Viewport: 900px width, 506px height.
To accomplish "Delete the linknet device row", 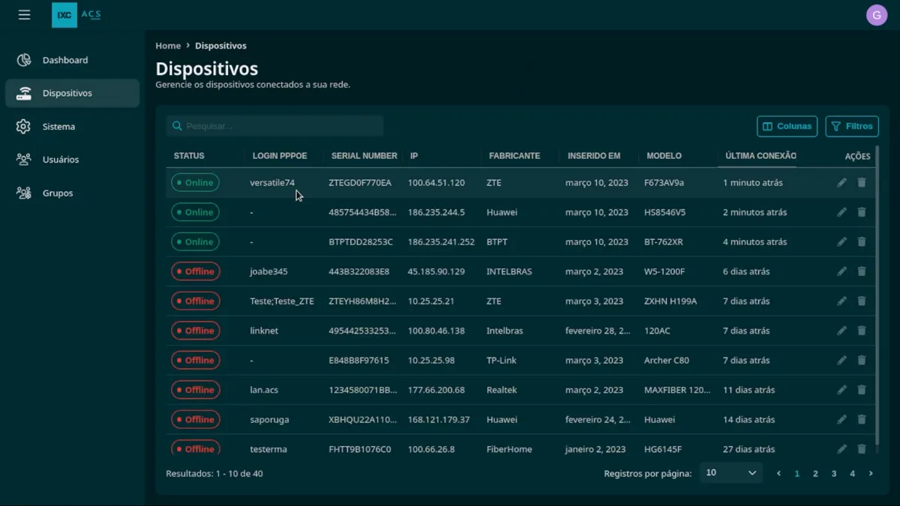I will pyautogui.click(x=862, y=331).
